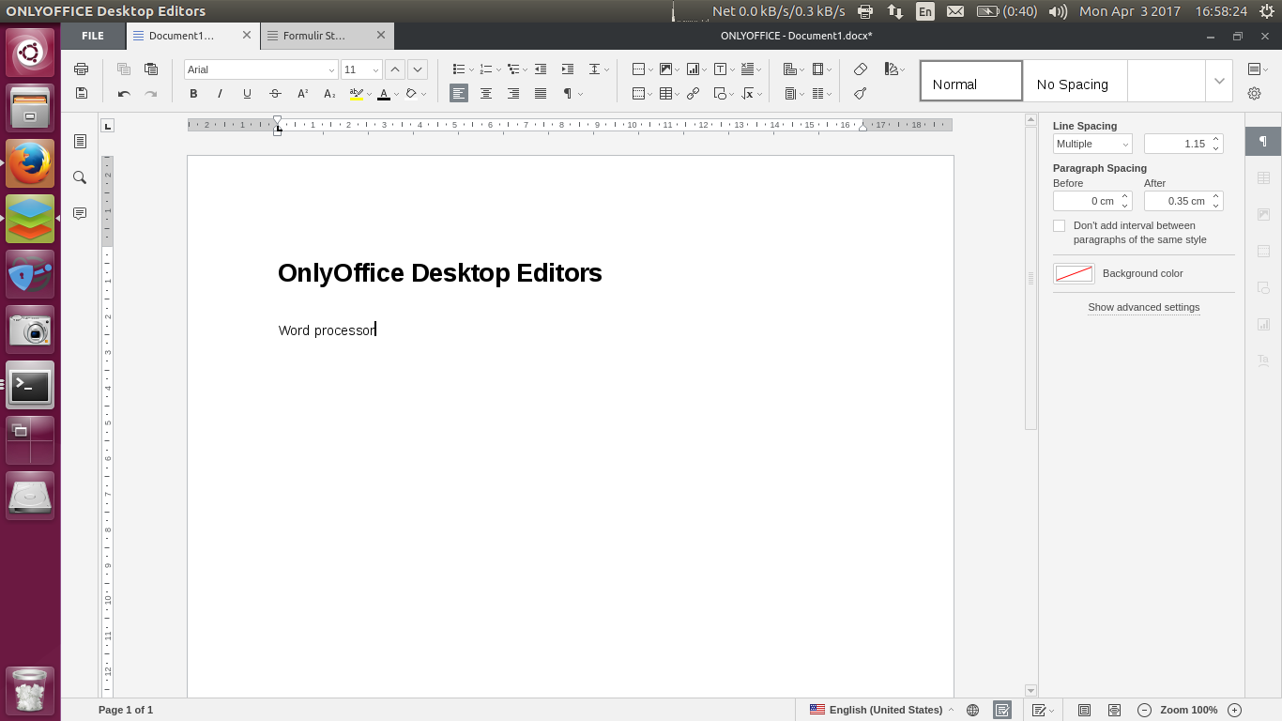The width and height of the screenshot is (1282, 721).
Task: Click 'Show advanced settings' link
Action: click(1143, 307)
